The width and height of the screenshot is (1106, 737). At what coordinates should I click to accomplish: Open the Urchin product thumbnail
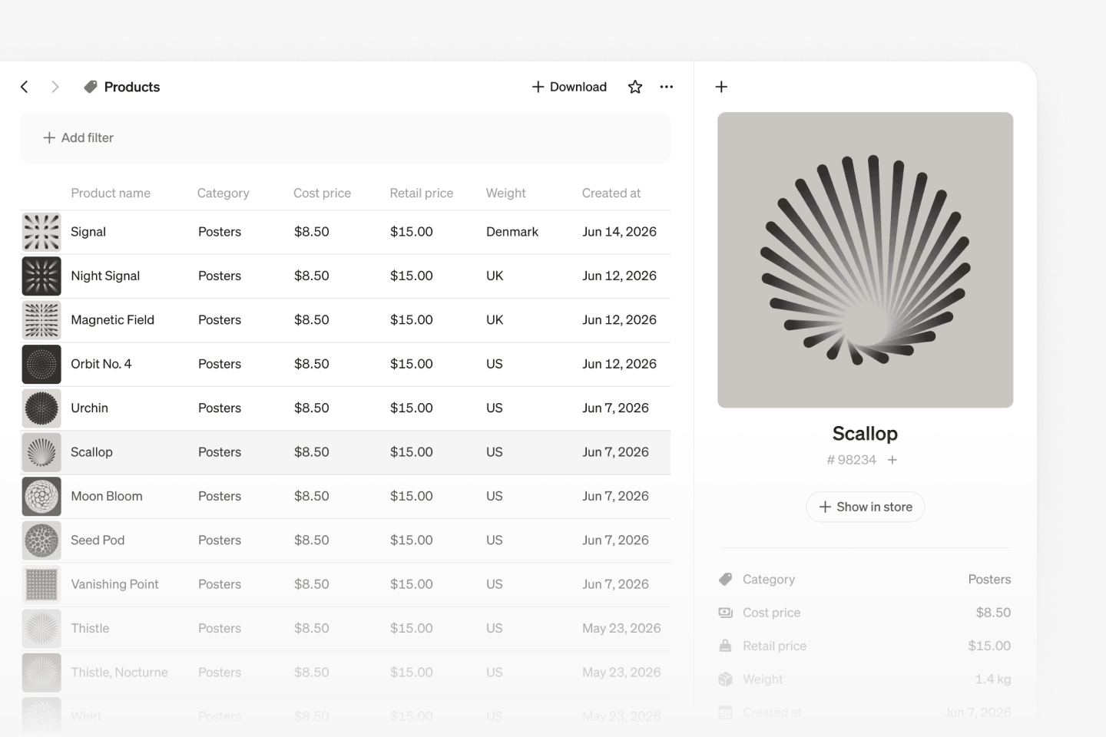(41, 408)
